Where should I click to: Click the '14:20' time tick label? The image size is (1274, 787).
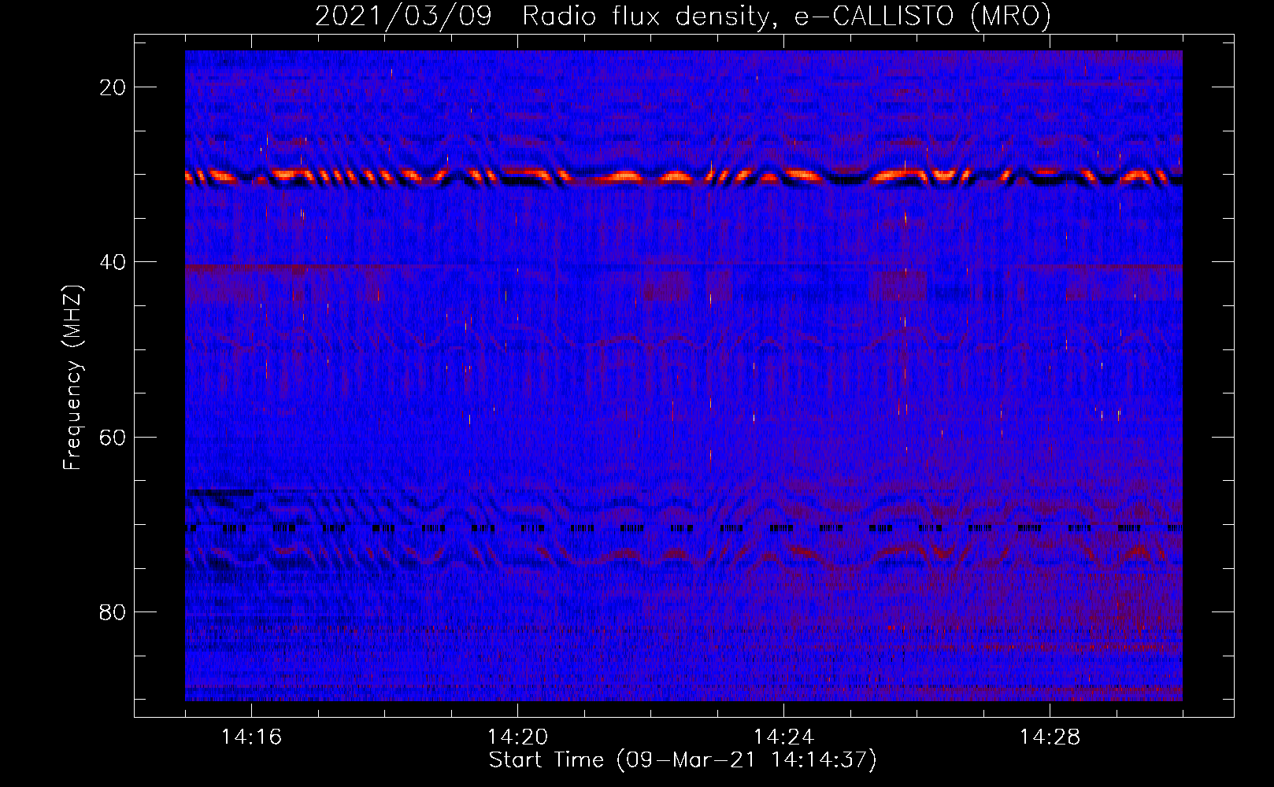[517, 737]
